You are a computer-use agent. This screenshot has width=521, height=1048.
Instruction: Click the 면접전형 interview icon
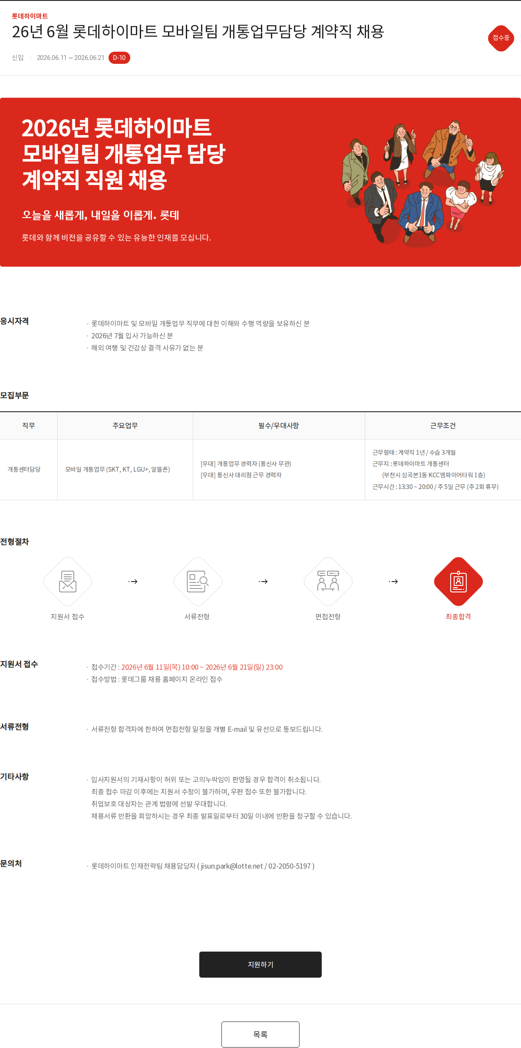328,582
